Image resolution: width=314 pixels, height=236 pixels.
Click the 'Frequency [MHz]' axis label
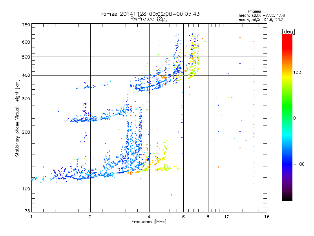[x=149, y=222]
